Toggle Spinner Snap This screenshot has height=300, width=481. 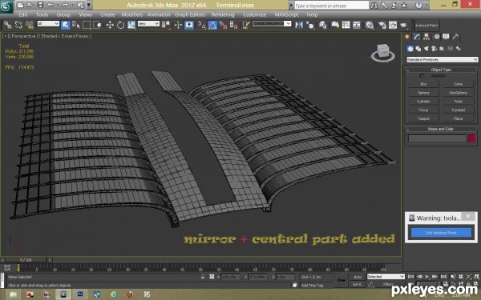pyautogui.click(x=234, y=25)
